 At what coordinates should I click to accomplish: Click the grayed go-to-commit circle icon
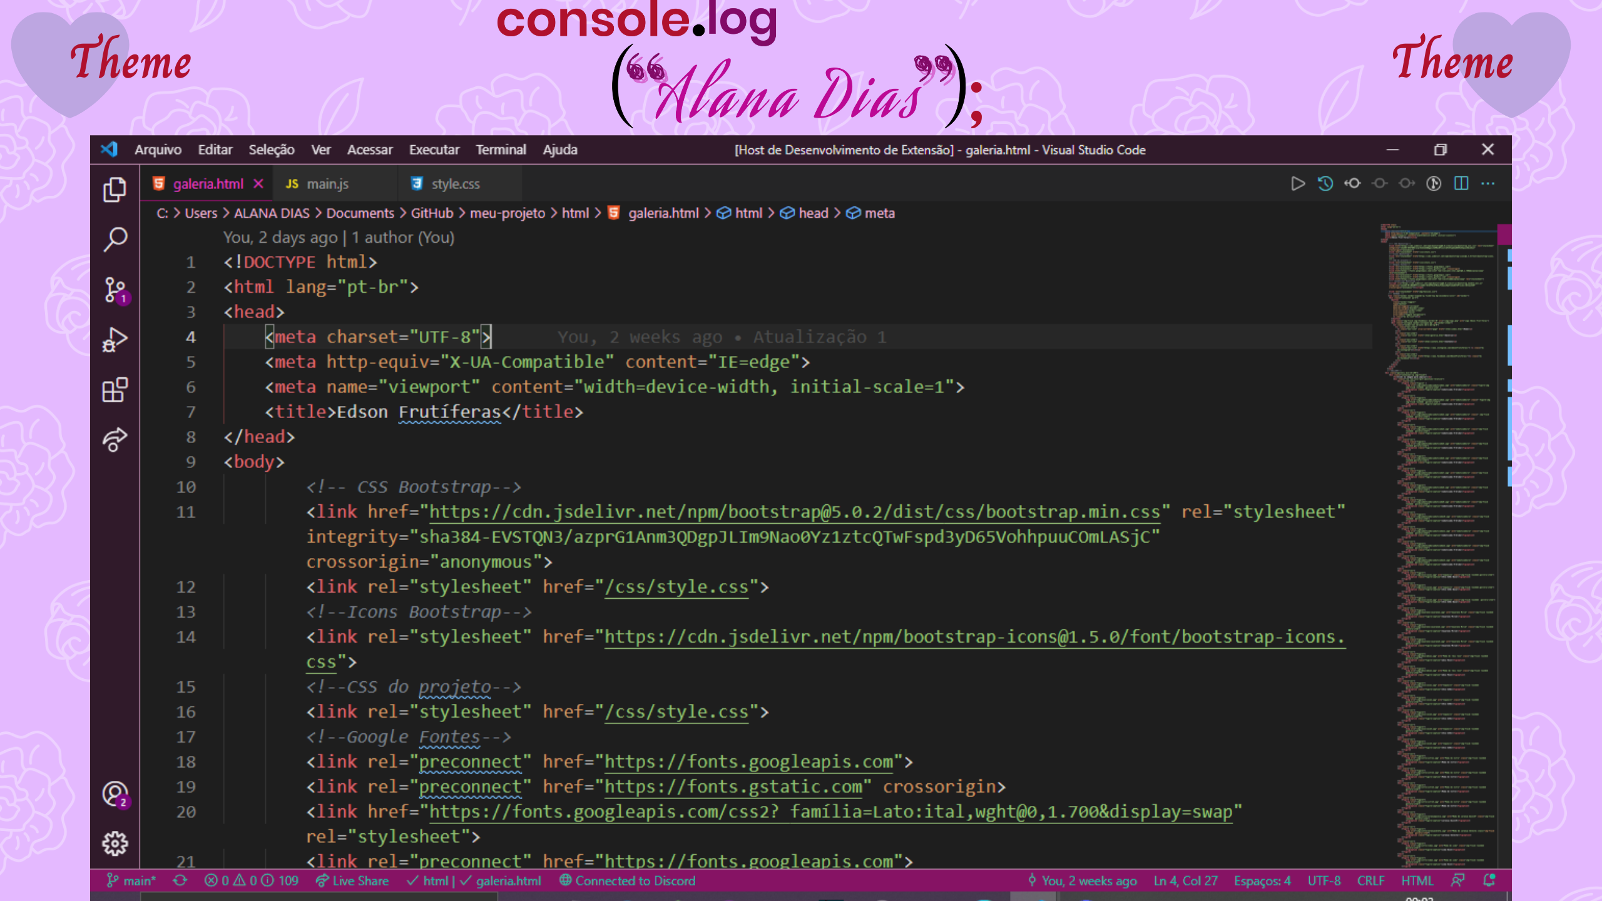tap(1380, 183)
